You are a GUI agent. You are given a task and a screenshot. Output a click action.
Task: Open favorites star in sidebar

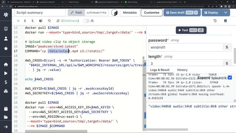(x=6, y=48)
